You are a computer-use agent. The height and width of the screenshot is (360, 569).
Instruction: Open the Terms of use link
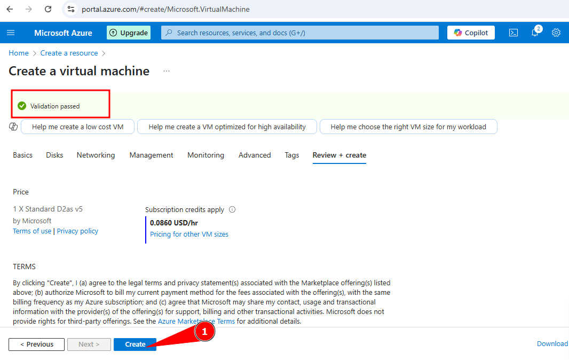pyautogui.click(x=32, y=231)
